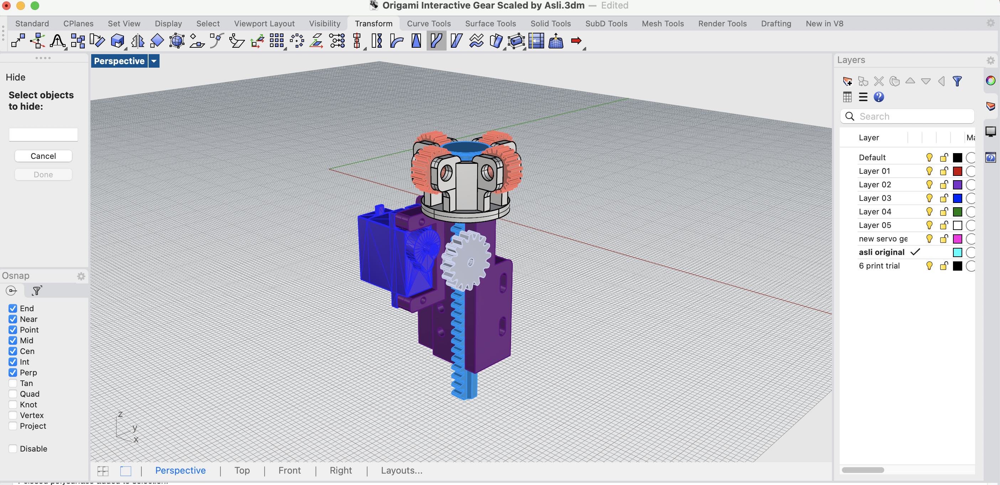Click the four-viewport layout button
This screenshot has width=1000, height=485.
pyautogui.click(x=103, y=471)
